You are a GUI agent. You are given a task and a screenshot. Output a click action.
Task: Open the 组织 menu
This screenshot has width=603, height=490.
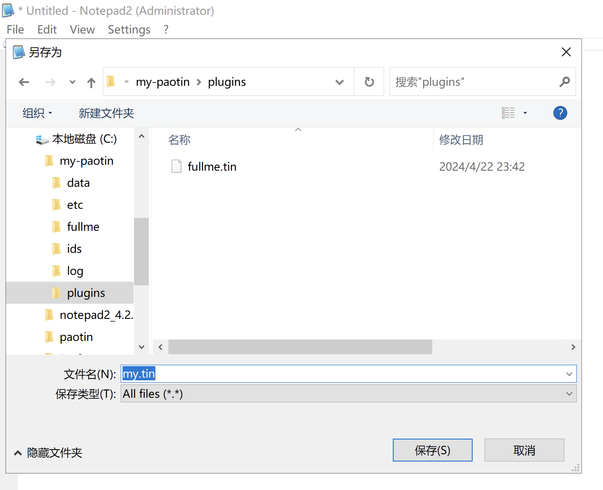37,113
